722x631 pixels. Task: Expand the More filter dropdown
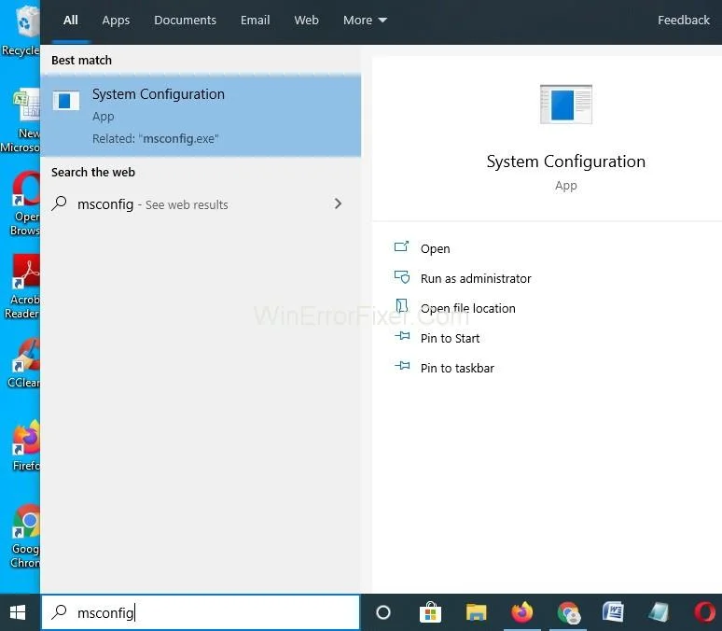pos(365,20)
